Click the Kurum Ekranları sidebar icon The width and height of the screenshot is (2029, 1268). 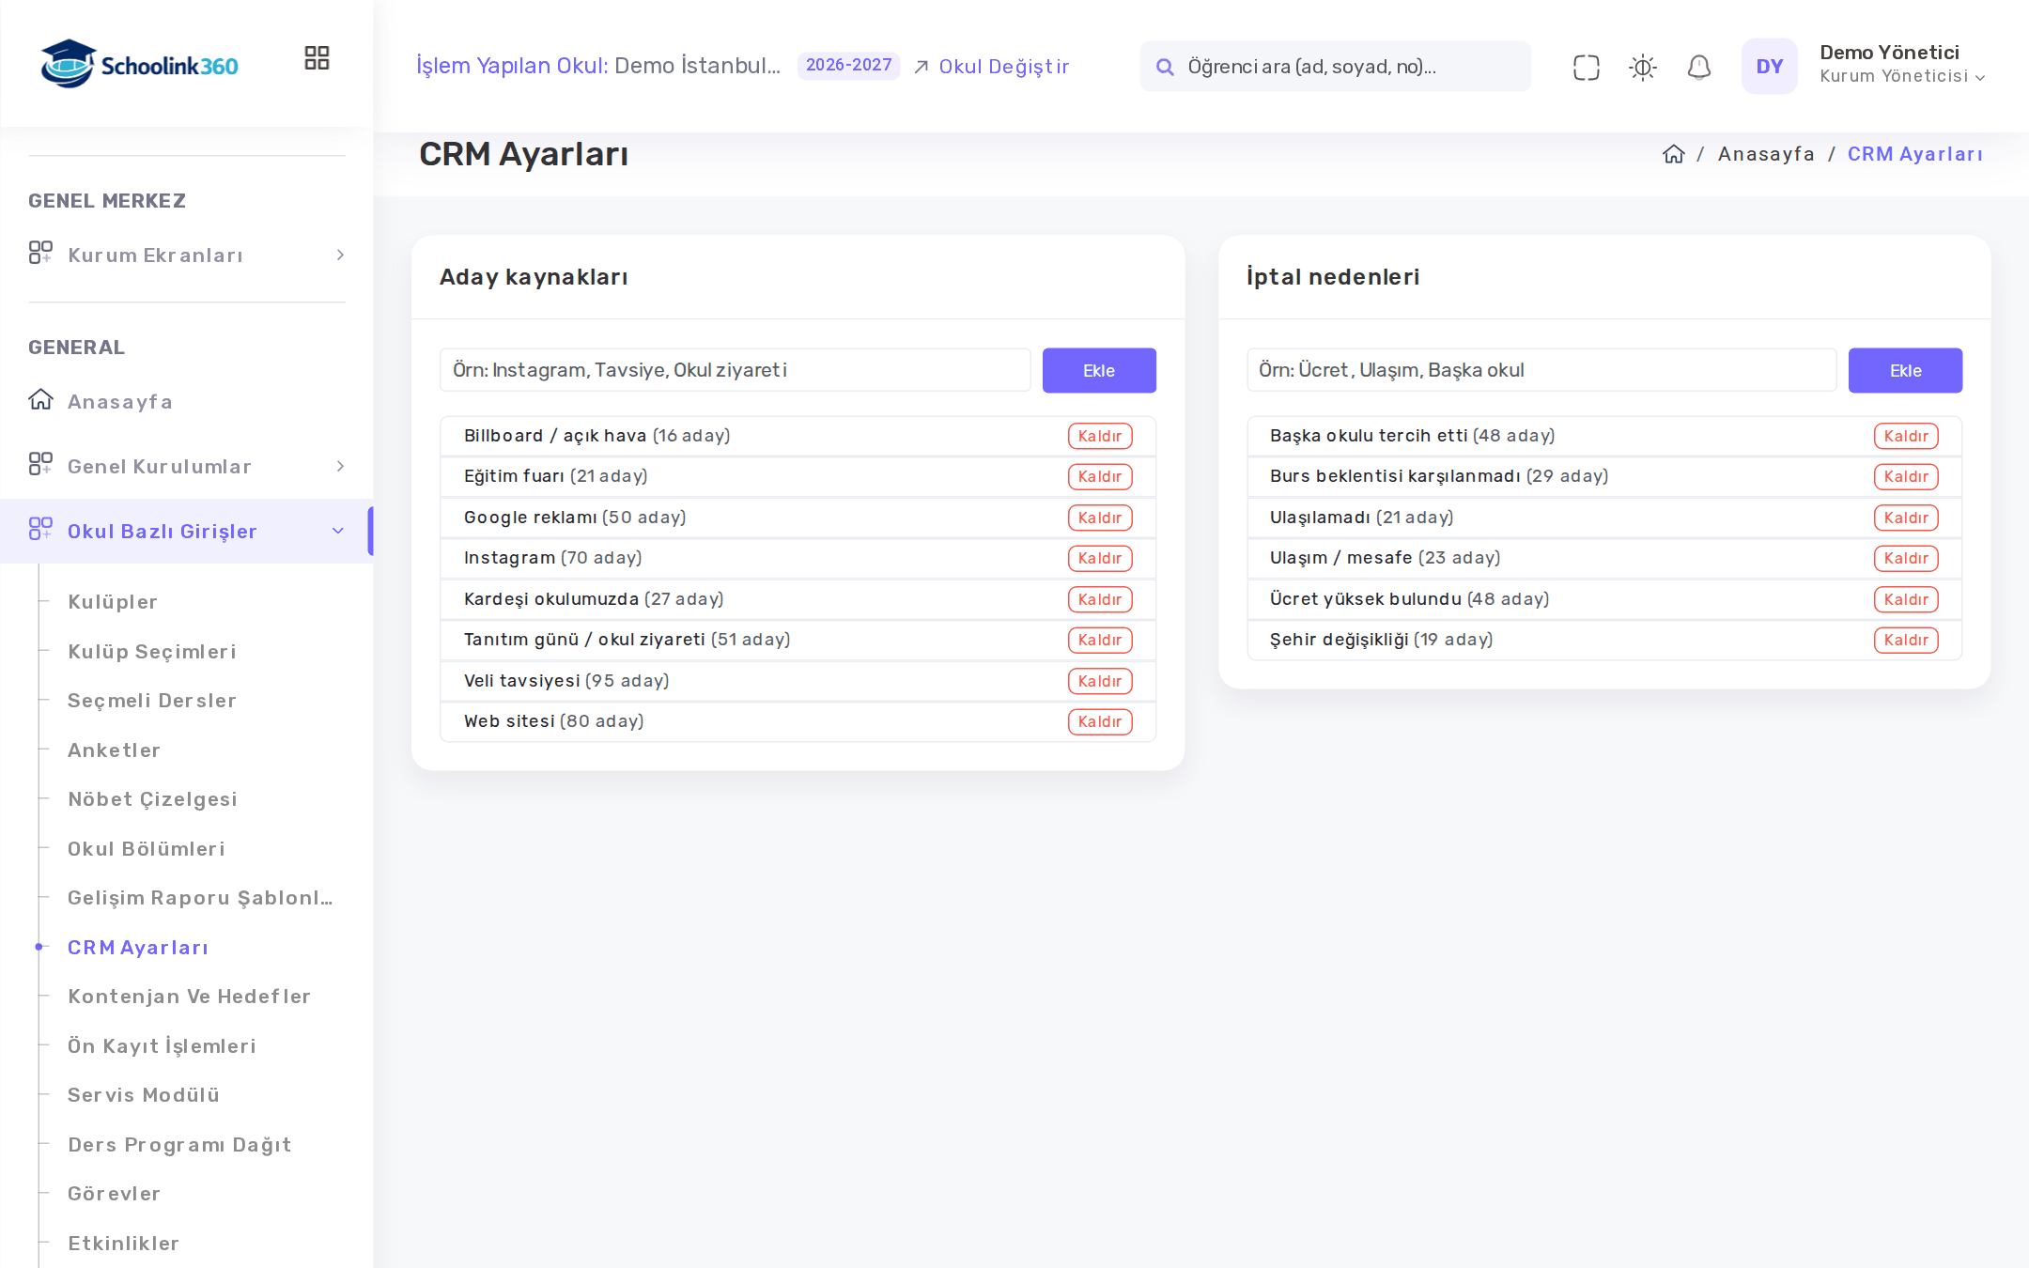pyautogui.click(x=40, y=253)
